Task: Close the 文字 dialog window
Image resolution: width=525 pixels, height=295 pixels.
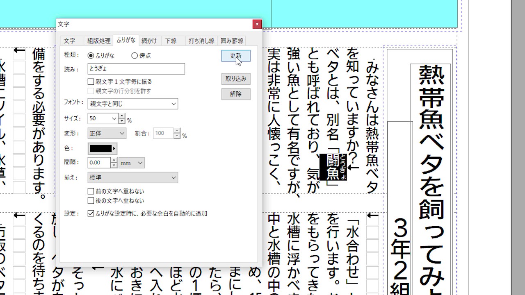Action: point(257,24)
